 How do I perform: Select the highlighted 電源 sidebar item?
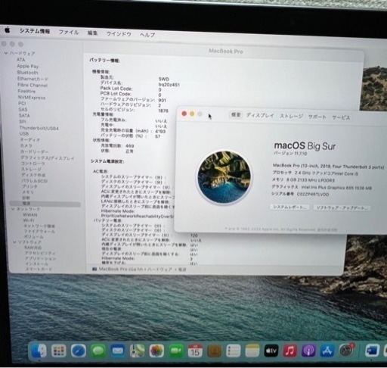click(x=45, y=204)
